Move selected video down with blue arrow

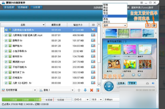(85, 90)
